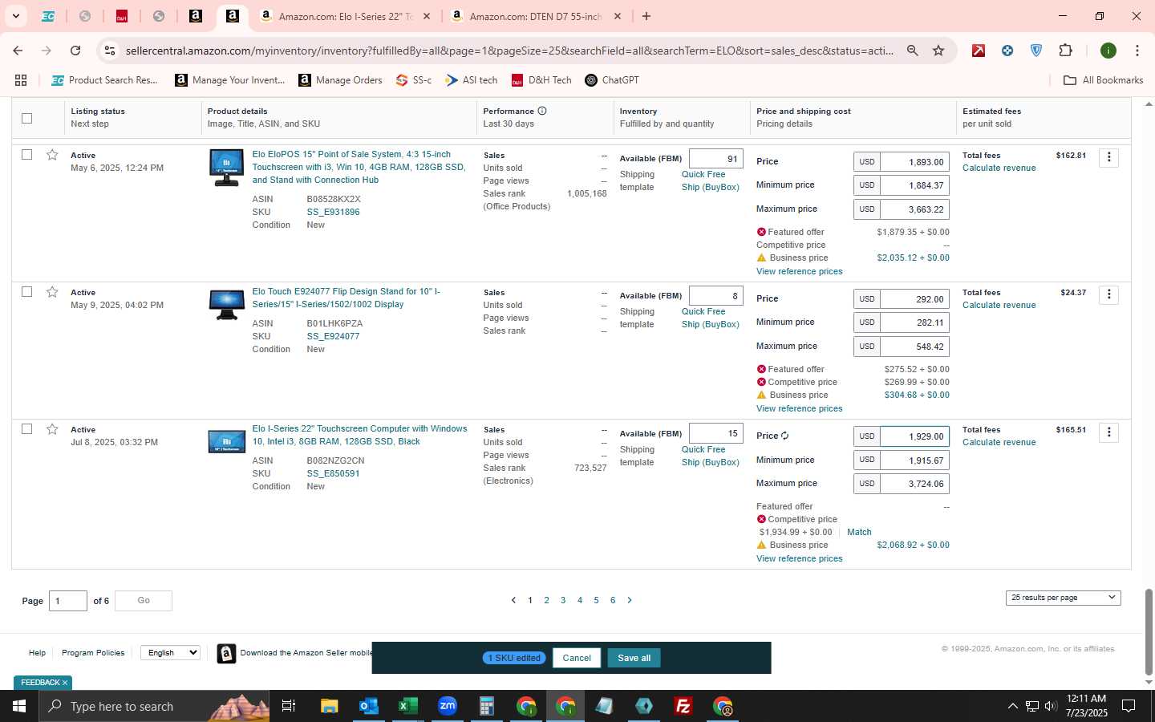Open the Chrome profile avatar
Viewport: 1155px width, 722px height.
(1108, 51)
